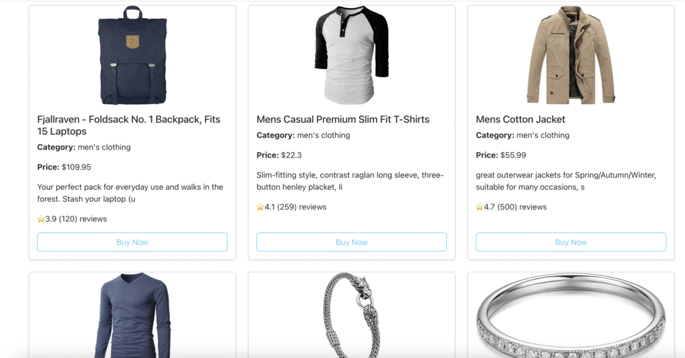Open the navy backpack product image

pyautogui.click(x=132, y=55)
